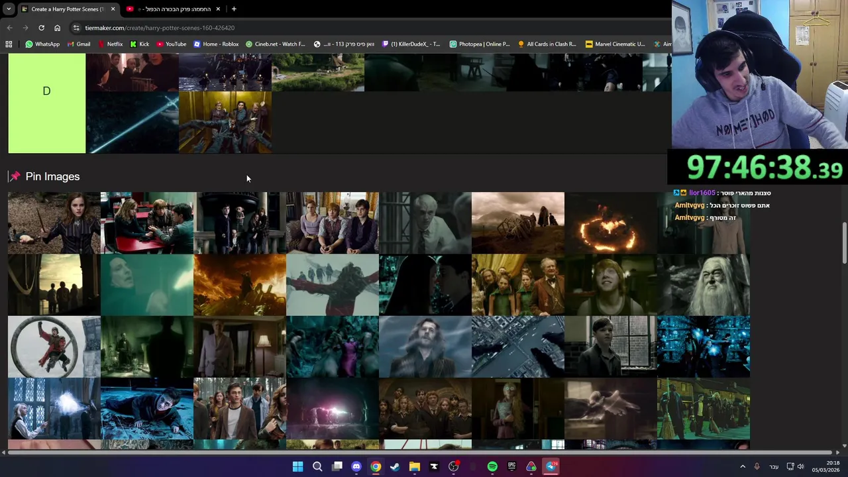Open the WhatsApp bookmark
This screenshot has height=477, width=848.
pos(42,44)
